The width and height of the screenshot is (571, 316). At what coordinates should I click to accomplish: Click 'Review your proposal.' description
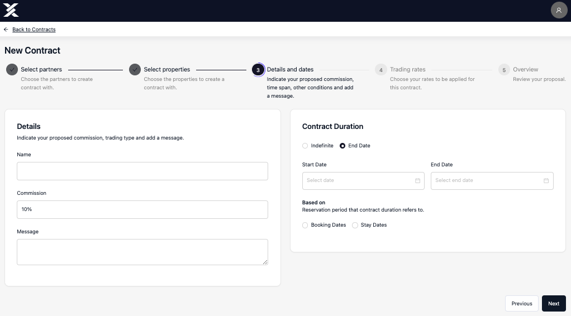(539, 79)
